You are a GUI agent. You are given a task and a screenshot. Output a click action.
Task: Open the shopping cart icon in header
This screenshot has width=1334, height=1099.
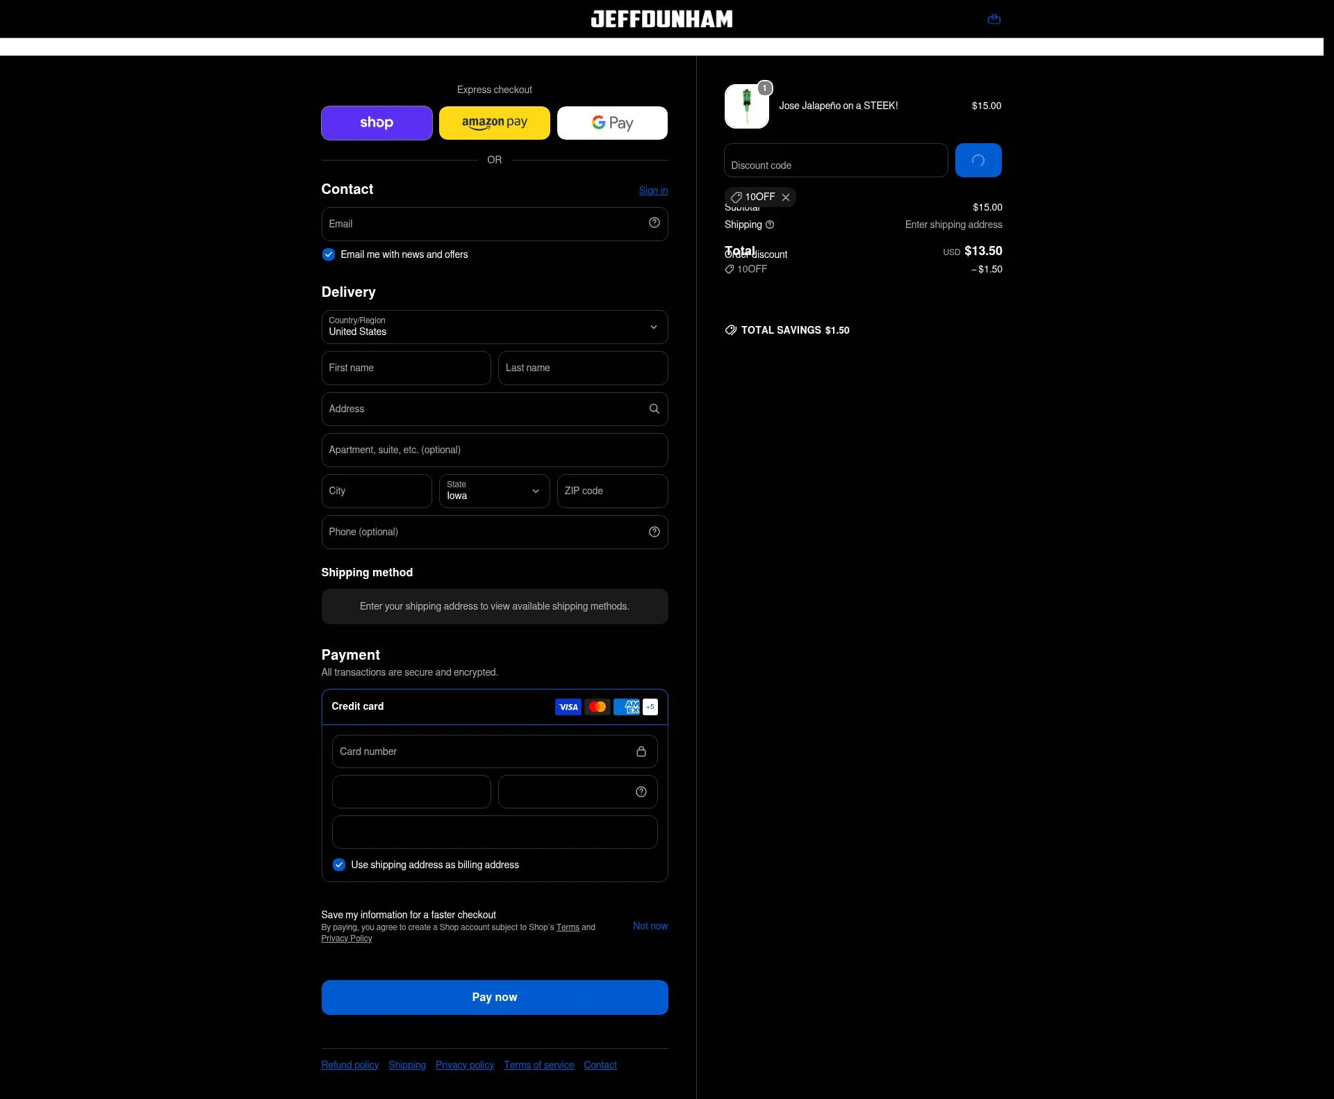[994, 19]
